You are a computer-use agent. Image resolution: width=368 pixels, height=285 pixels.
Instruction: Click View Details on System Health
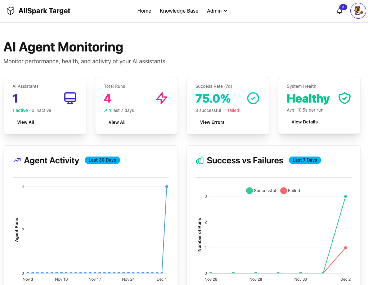tap(304, 122)
